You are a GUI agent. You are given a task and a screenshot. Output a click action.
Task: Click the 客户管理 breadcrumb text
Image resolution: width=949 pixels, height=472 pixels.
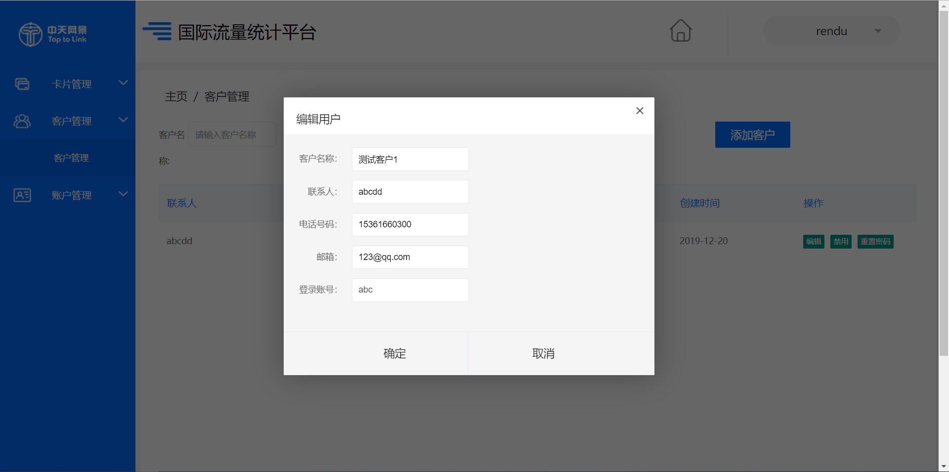tap(227, 96)
